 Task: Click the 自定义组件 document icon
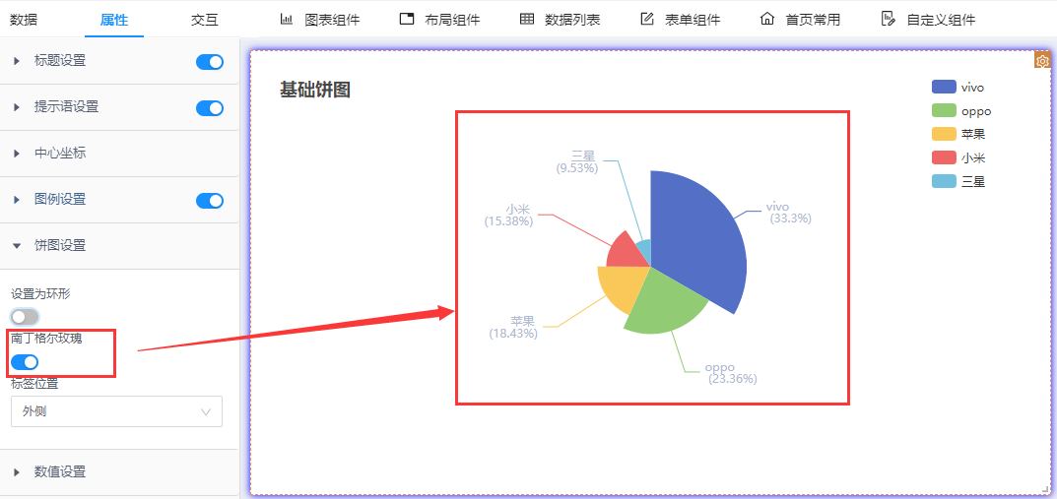pyautogui.click(x=888, y=19)
